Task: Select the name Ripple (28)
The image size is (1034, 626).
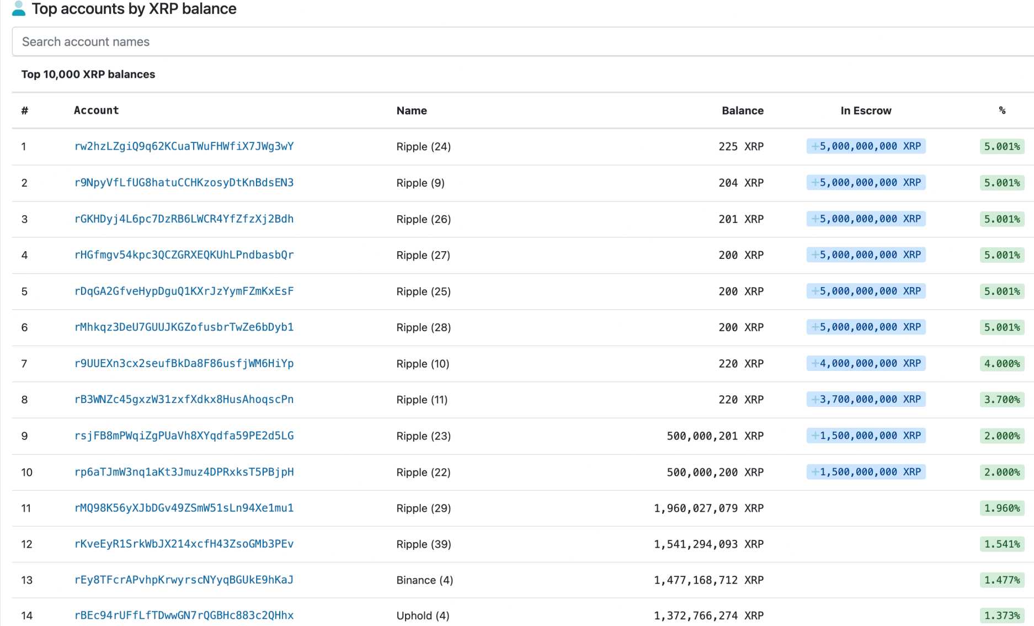Action: tap(424, 327)
